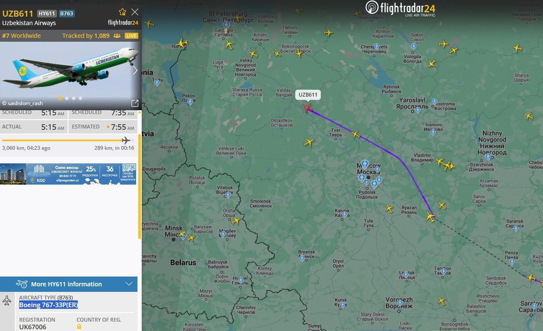Screen dimensions: 543x331
Task: Close the UZB611 flight panel
Action: tap(135, 12)
